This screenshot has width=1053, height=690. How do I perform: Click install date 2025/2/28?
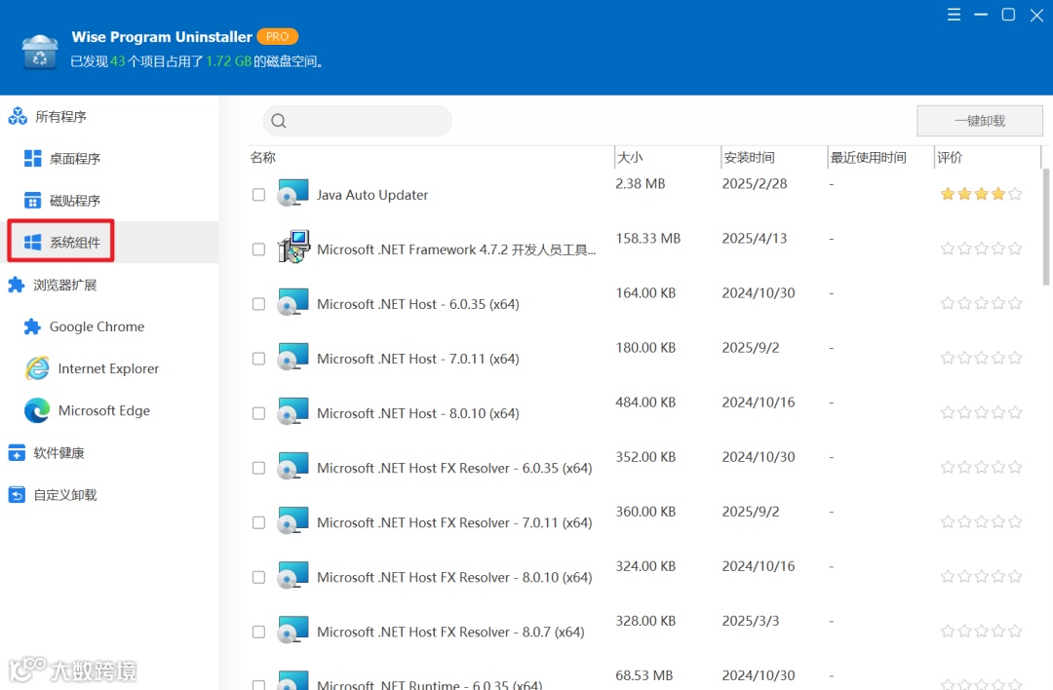click(x=754, y=184)
